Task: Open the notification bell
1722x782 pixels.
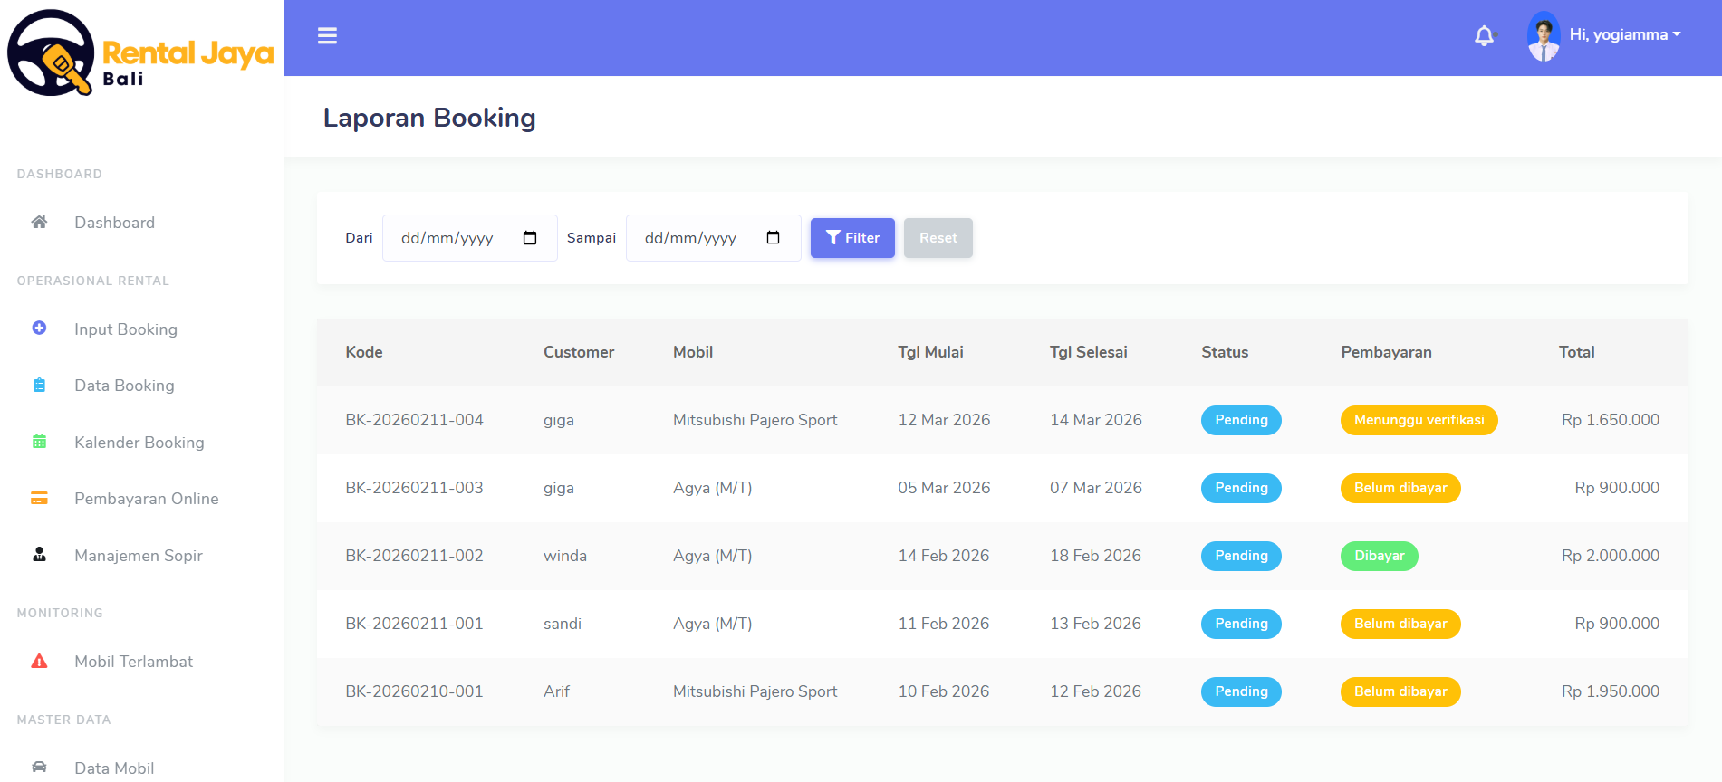Action: (x=1484, y=36)
